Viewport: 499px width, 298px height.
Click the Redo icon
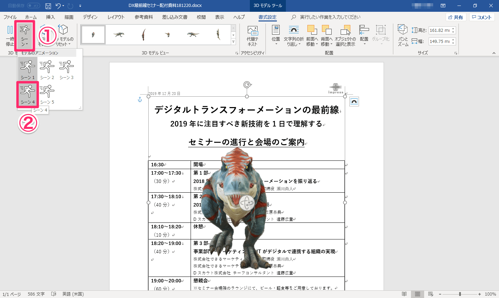point(70,6)
